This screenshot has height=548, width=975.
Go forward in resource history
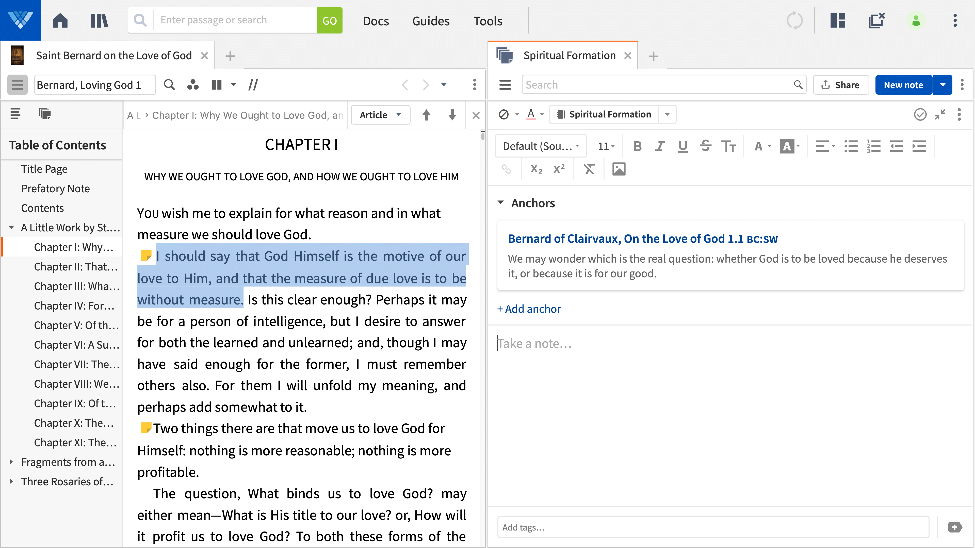click(x=426, y=85)
